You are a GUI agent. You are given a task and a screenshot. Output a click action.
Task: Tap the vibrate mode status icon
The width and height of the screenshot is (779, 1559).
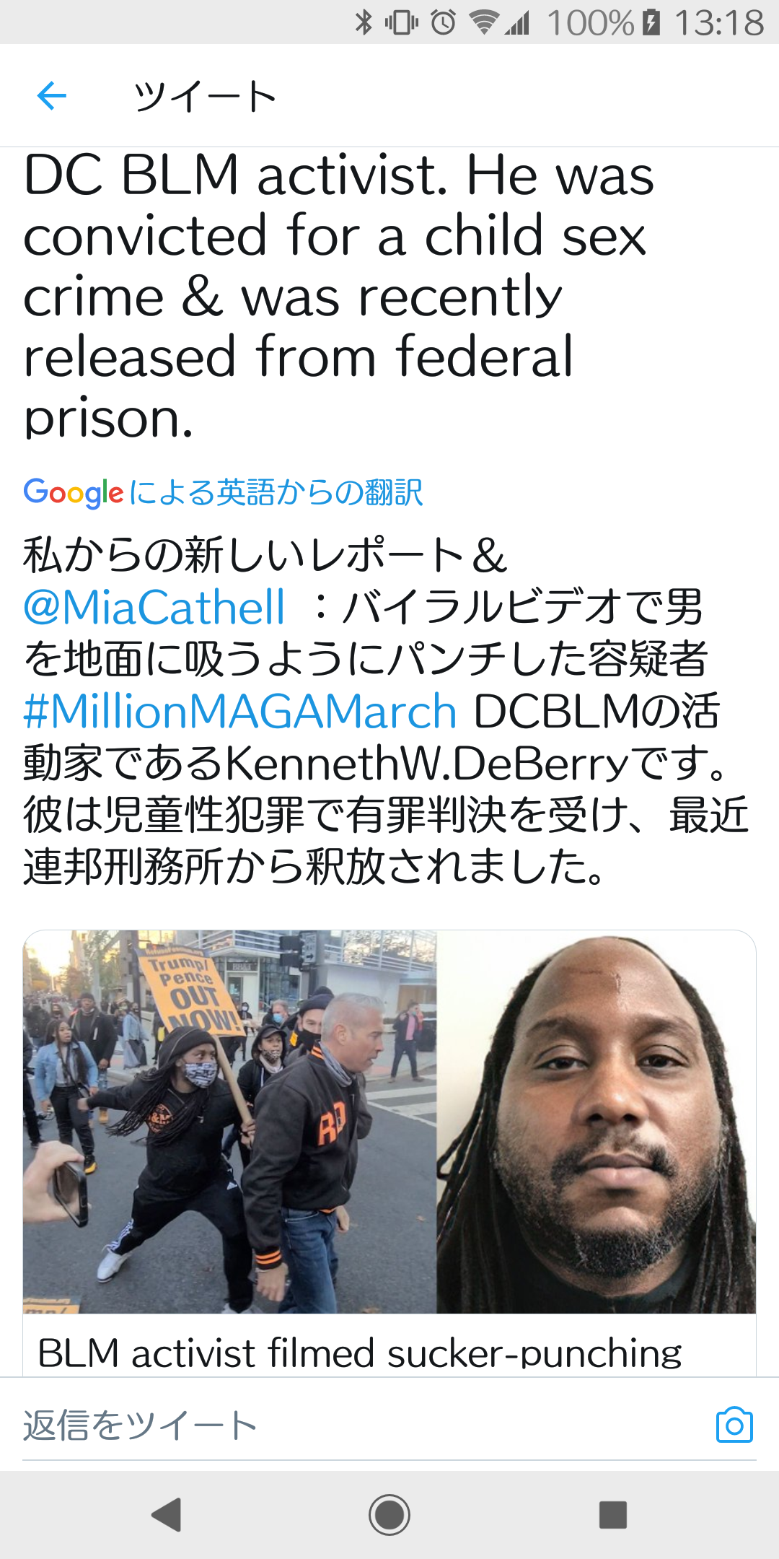tap(402, 22)
